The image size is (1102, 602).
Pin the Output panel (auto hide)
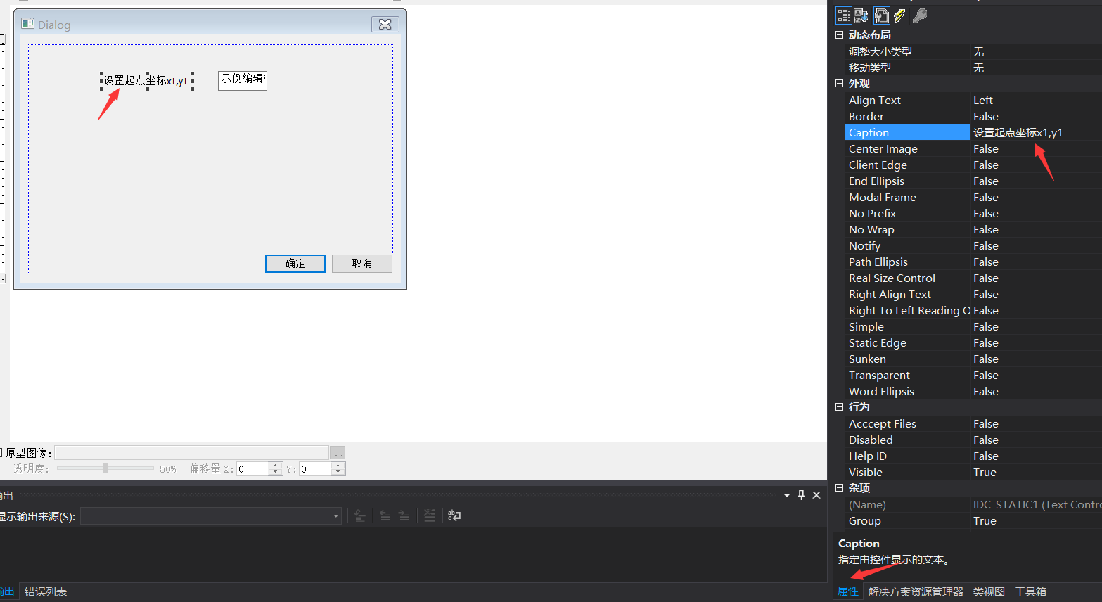[801, 495]
